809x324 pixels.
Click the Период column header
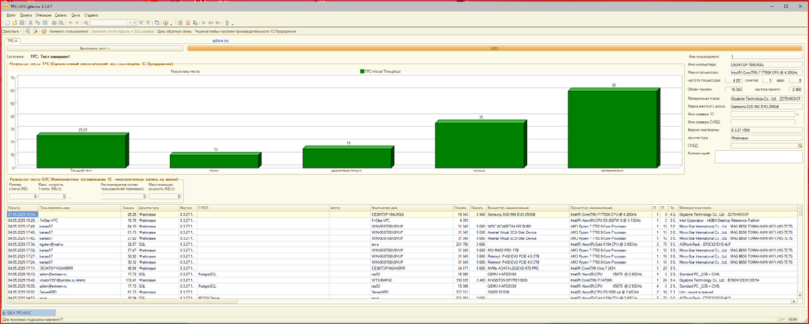pyautogui.click(x=22, y=208)
